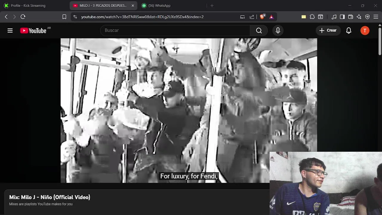Go back using browser back arrow
Screen dimensions: 382x215
(6, 17)
